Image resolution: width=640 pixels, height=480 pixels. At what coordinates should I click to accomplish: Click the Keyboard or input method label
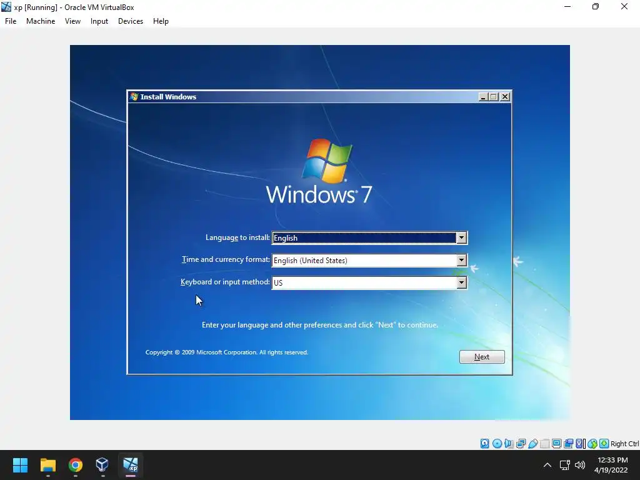point(225,282)
